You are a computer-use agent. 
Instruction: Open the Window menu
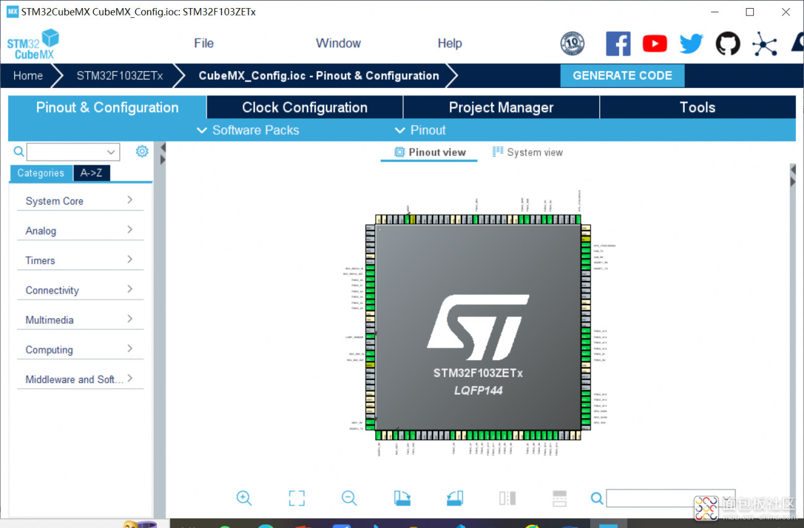(338, 43)
